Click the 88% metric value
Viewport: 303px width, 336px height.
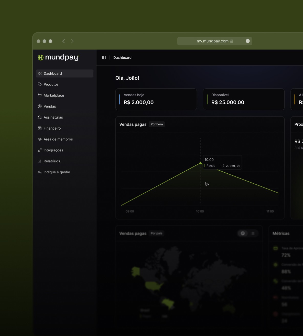tap(286, 271)
